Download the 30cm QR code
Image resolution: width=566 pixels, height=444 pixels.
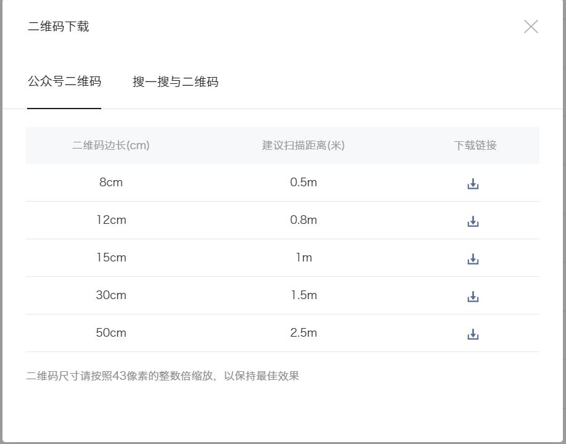click(473, 296)
